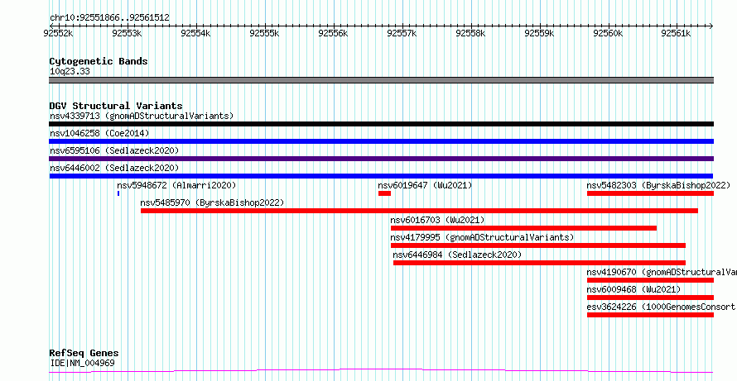Image resolution: width=737 pixels, height=381 pixels.
Task: Click the 92560k ruler tick label
Action: 608,33
